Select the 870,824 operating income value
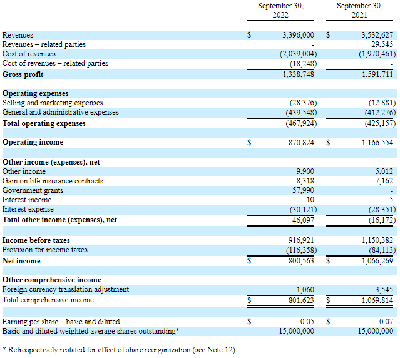The width and height of the screenshot is (400, 358). pos(301,143)
